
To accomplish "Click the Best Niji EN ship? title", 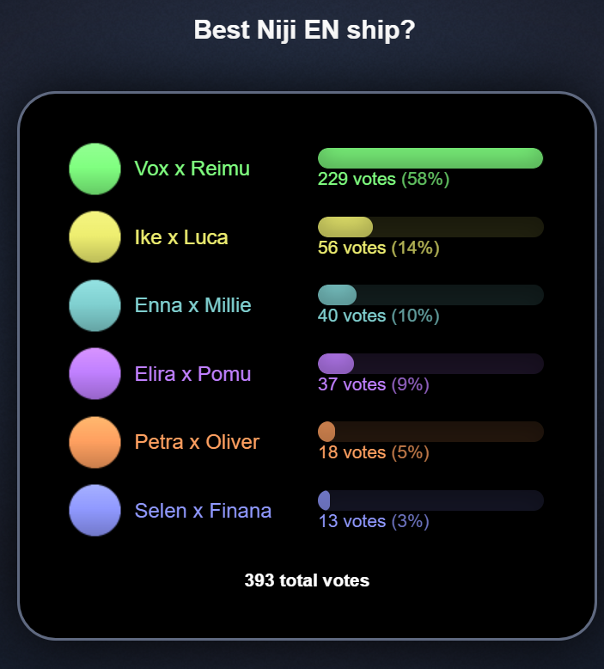I will (x=304, y=30).
